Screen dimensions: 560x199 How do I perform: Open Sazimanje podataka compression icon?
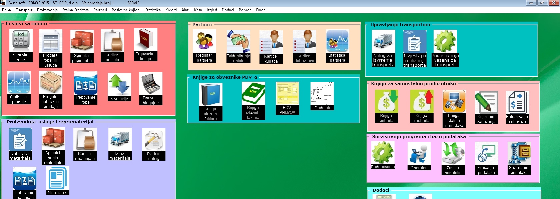(519, 153)
